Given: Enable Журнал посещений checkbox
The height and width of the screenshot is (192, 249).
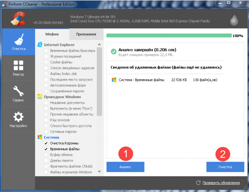Looking at the screenshot, I should pos(46,56).
